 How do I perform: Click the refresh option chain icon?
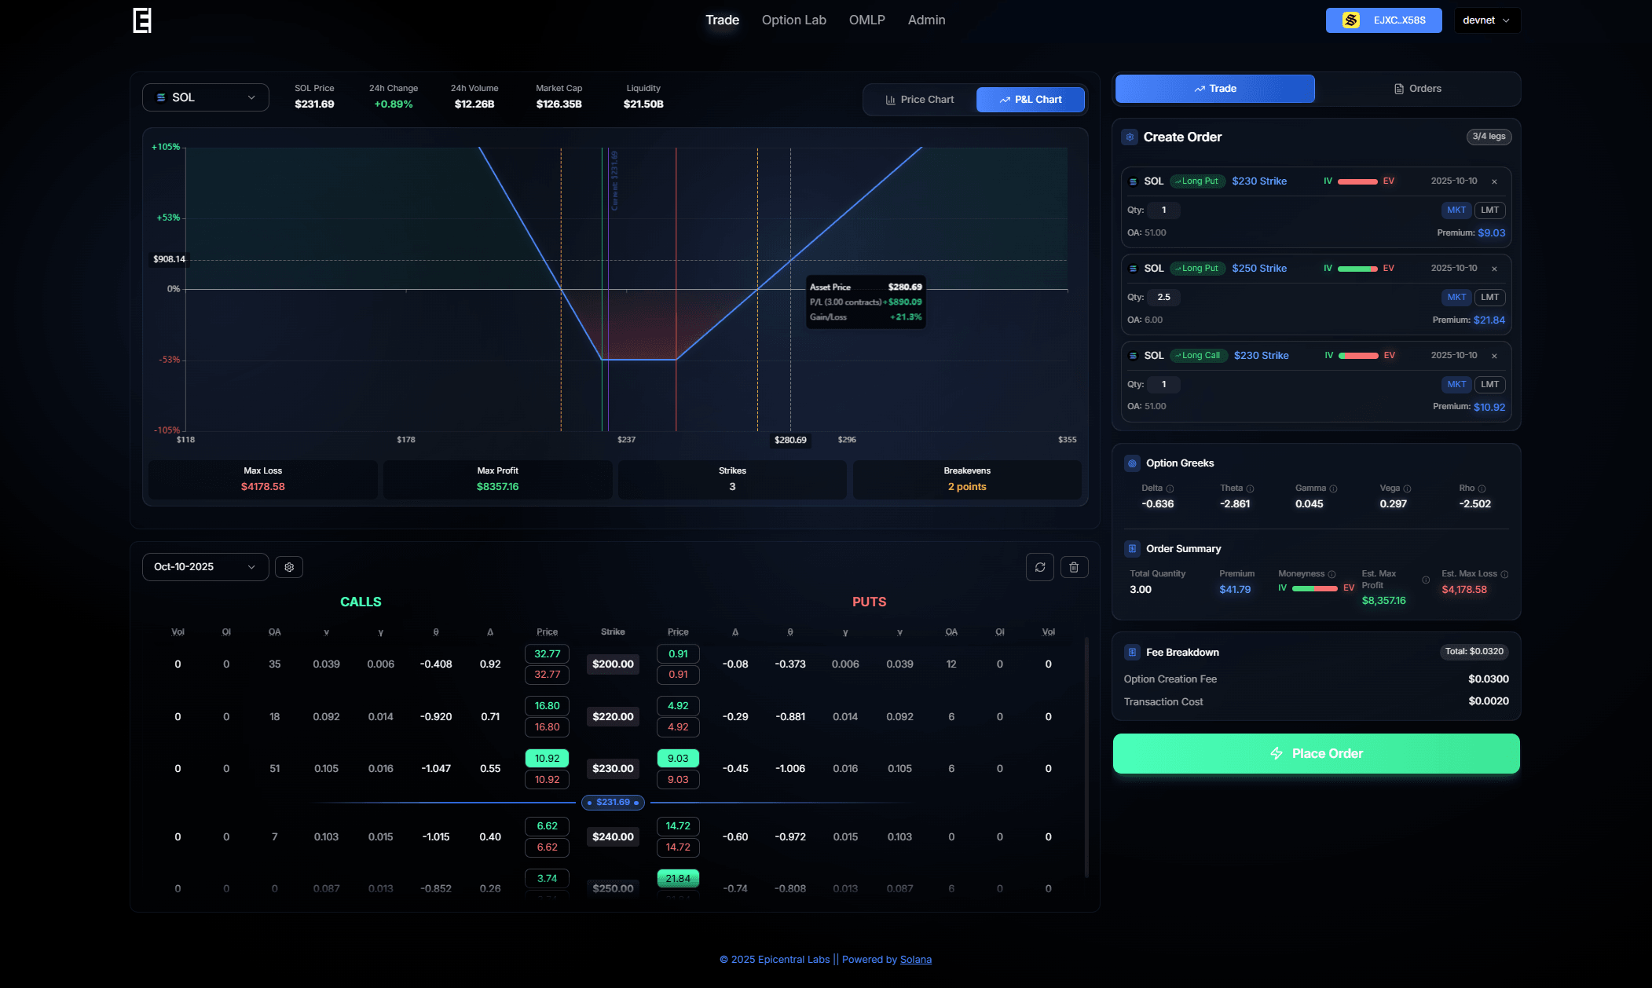1039,567
